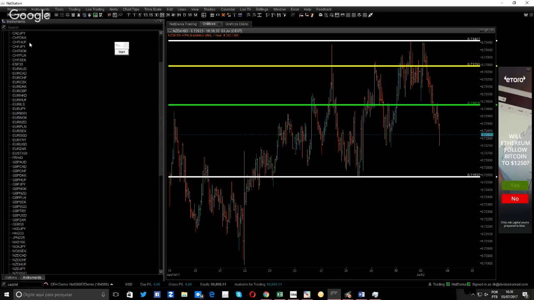Open Chrome from the taskbar
The height and width of the screenshot is (300, 534).
pos(266,295)
